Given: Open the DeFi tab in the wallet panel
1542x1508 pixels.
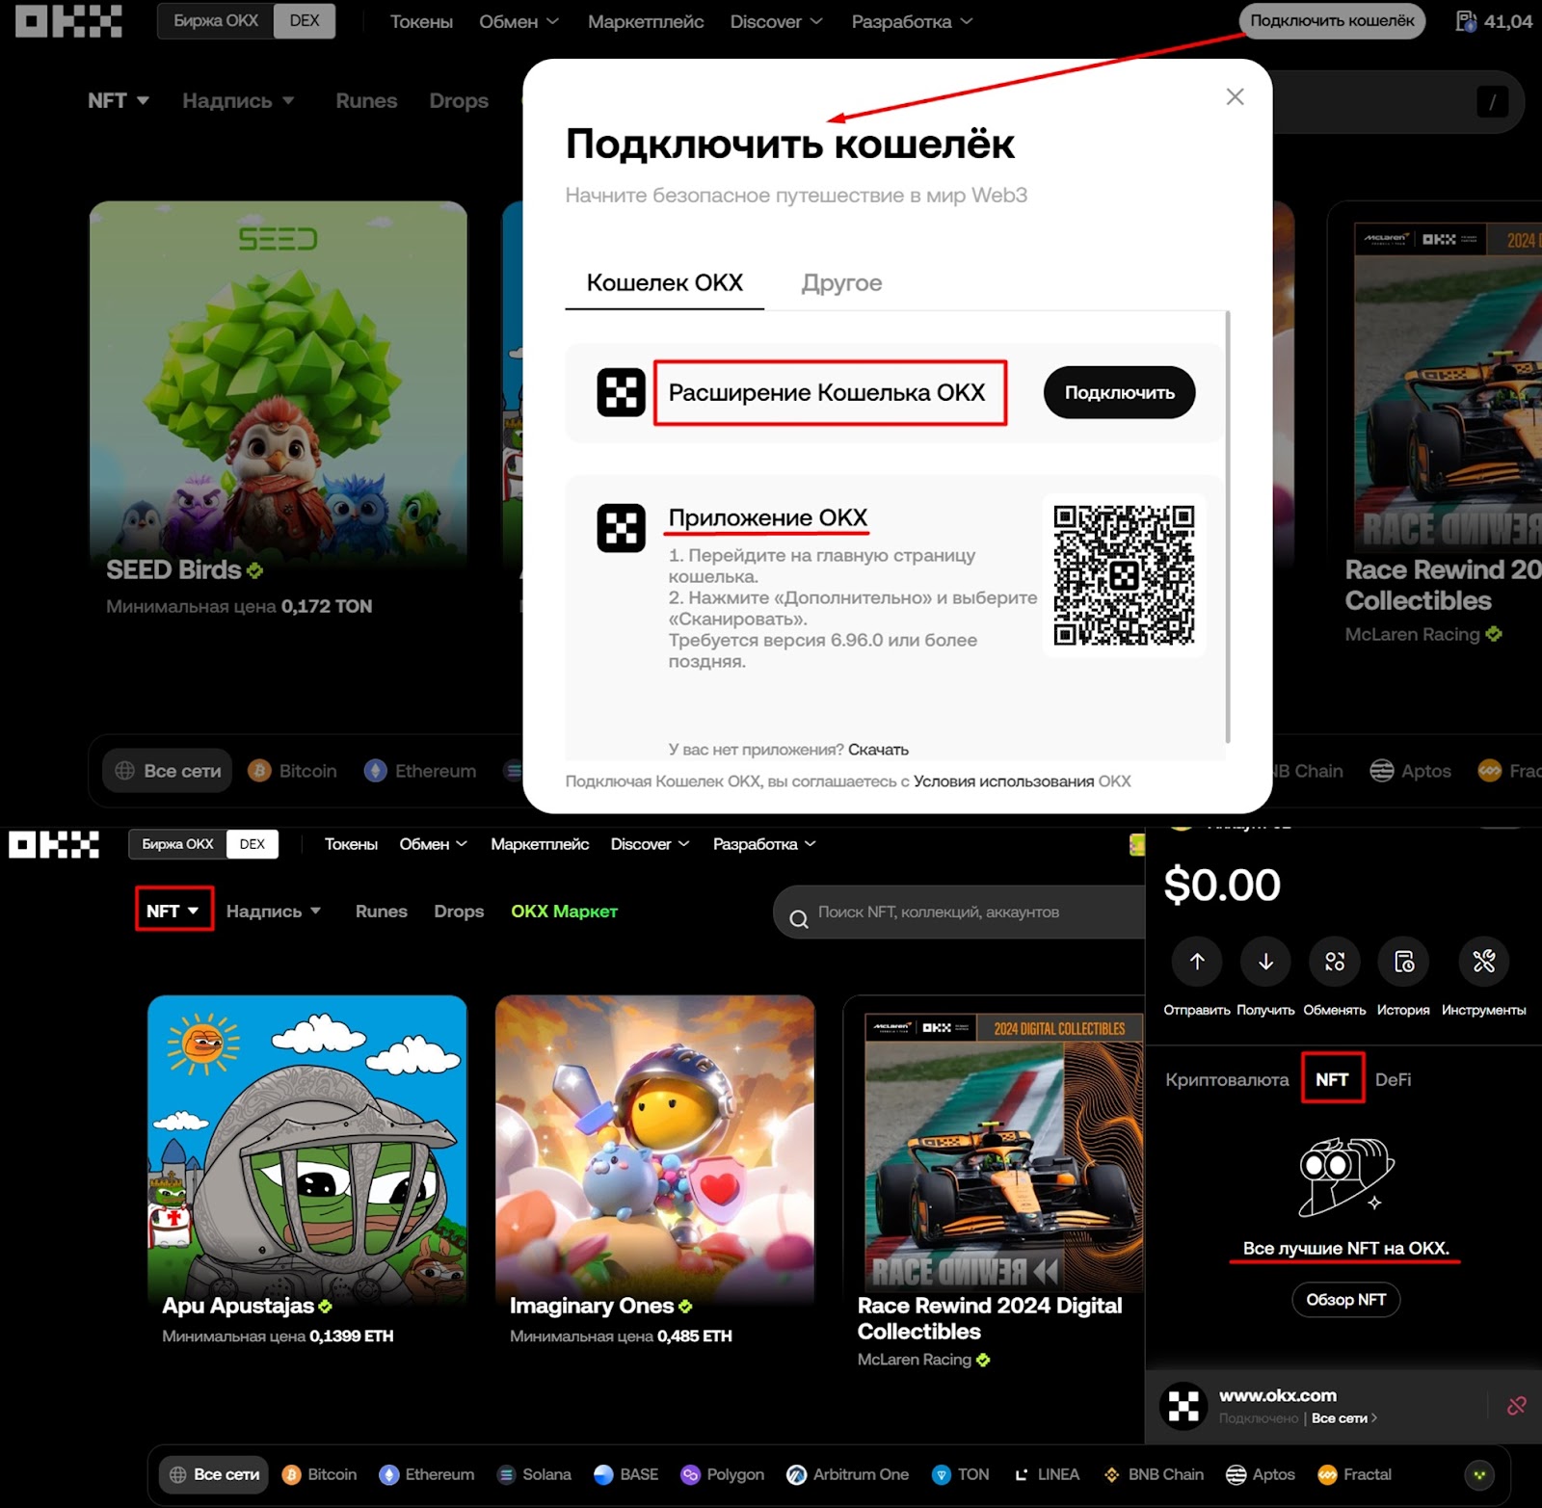Looking at the screenshot, I should pyautogui.click(x=1393, y=1080).
